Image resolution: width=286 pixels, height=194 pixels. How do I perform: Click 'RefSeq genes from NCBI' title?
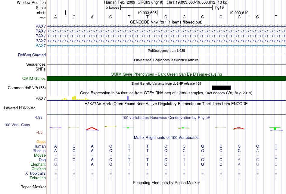[166, 51]
